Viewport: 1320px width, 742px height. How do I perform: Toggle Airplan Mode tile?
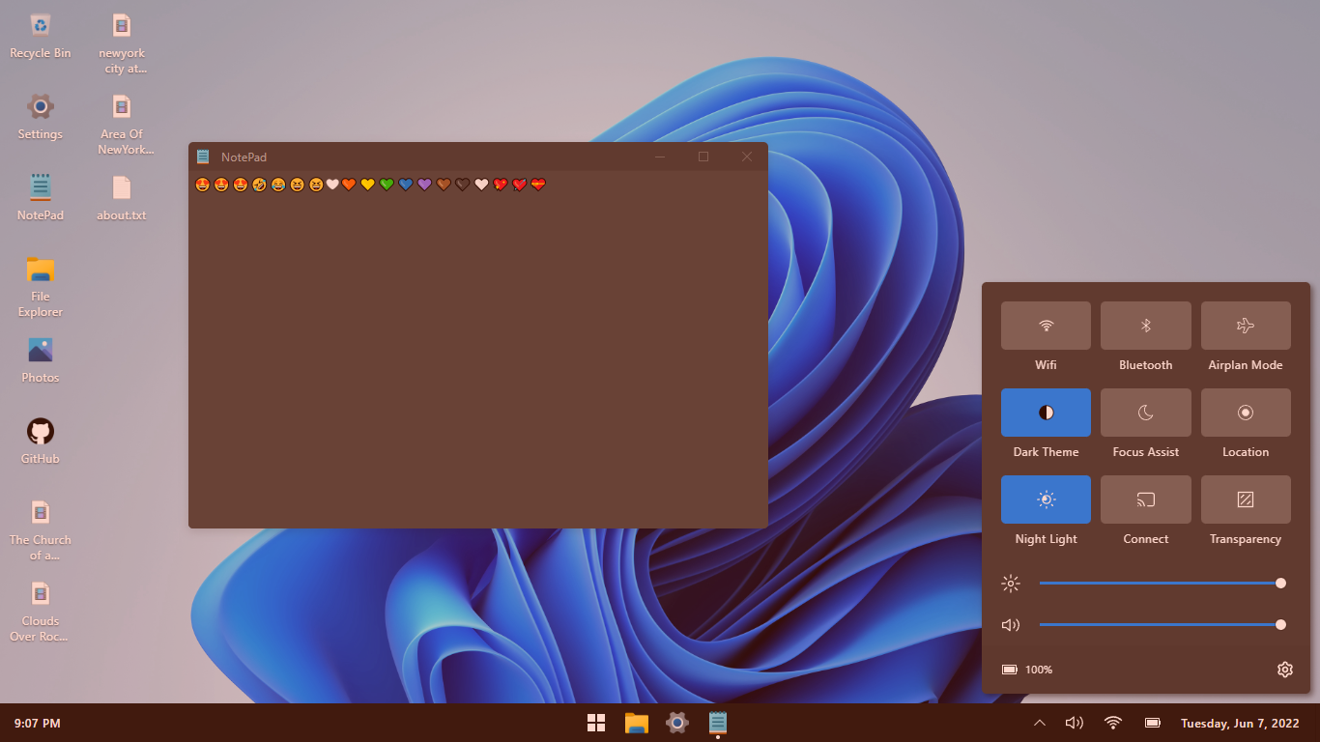point(1246,326)
